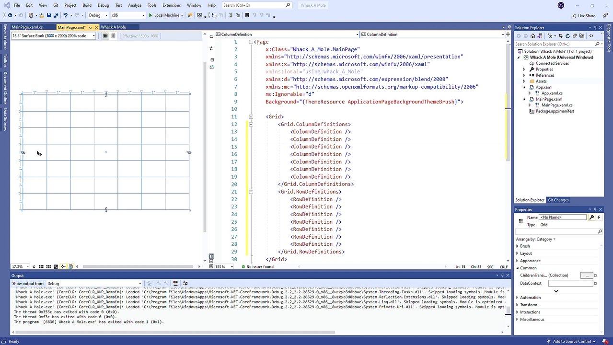Click the green Start debugging arrow
Screen dimensions: 613x345
pyautogui.click(x=150, y=15)
